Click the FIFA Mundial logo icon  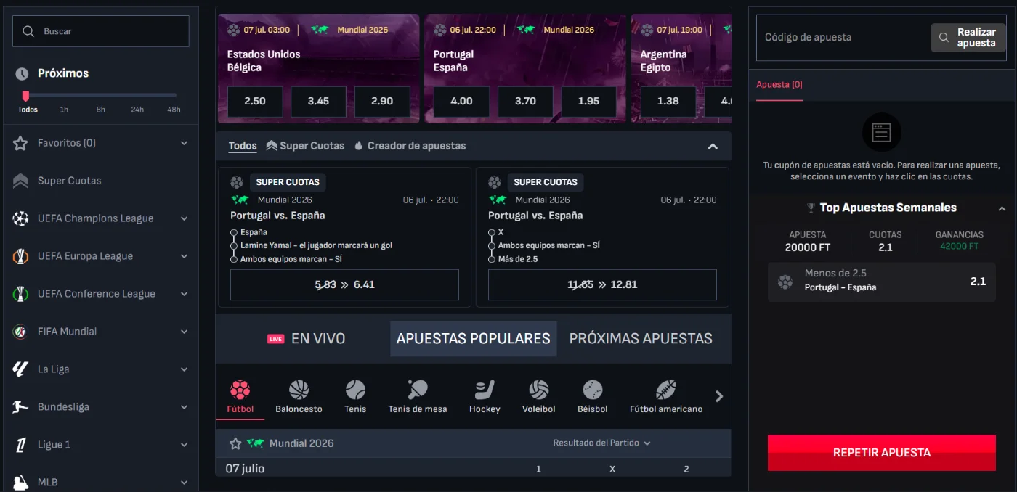coord(20,332)
